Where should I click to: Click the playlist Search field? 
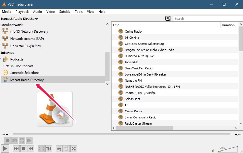[x=208, y=19]
